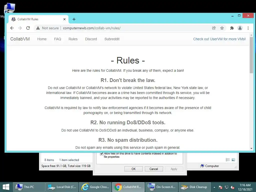
Task: Open Internet Explorer Google Chrome taskbar button
Action: (95, 187)
